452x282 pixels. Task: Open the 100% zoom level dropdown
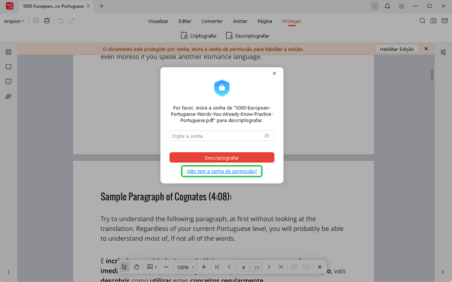click(x=185, y=267)
